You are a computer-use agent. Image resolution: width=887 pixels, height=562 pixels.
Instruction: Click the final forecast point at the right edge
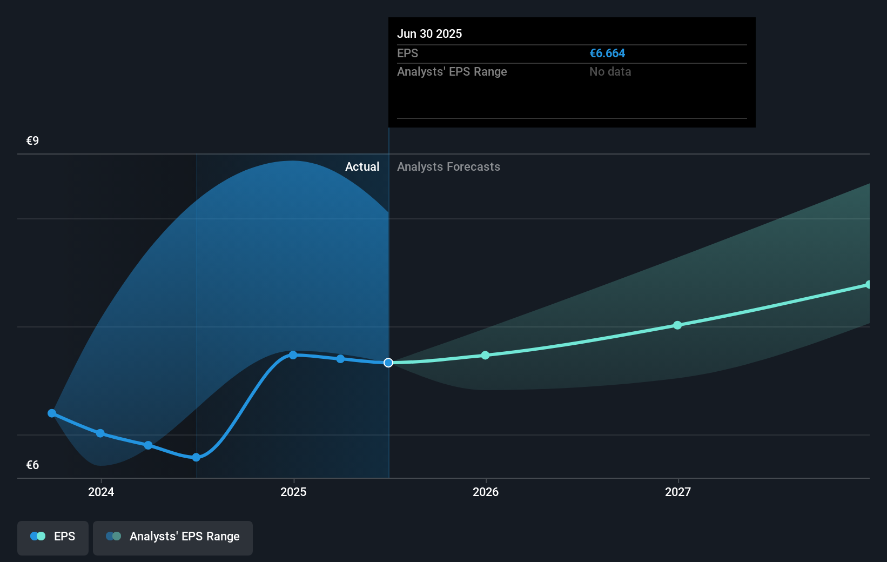[869, 284]
